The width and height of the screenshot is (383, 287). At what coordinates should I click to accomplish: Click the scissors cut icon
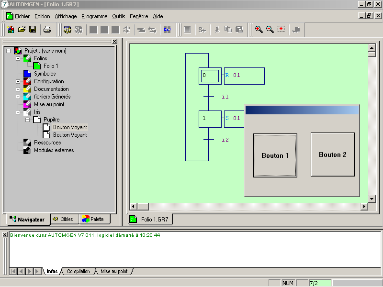point(217,30)
